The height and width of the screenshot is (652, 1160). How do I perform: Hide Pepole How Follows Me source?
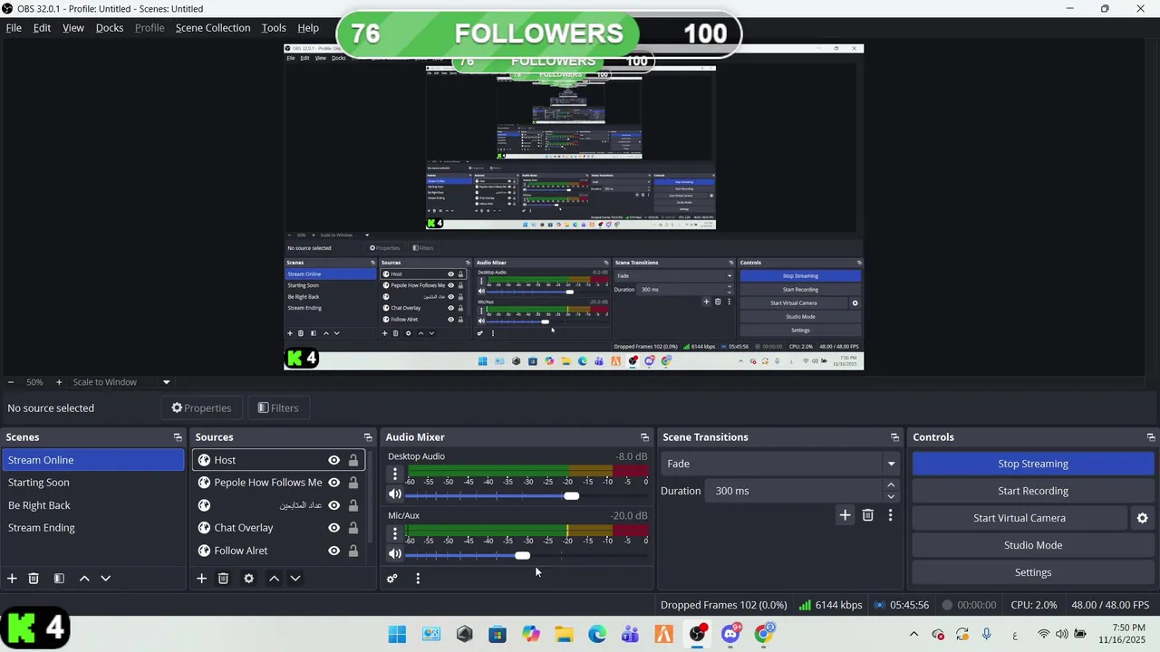[x=333, y=483]
